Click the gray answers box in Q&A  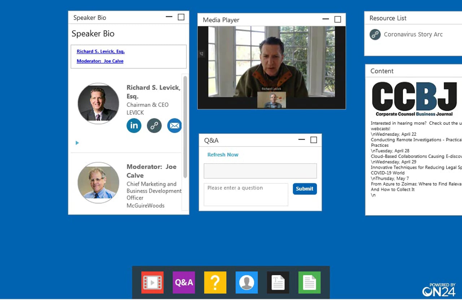260,171
